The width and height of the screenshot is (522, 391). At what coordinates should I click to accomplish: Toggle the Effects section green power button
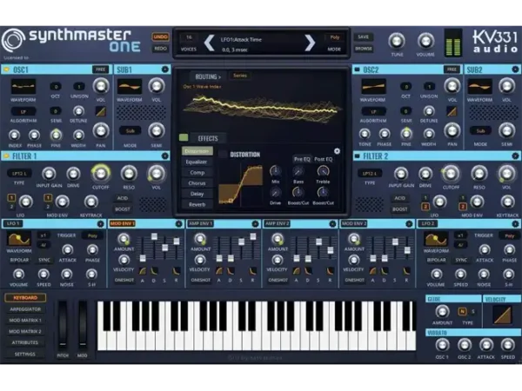pyautogui.click(x=184, y=137)
